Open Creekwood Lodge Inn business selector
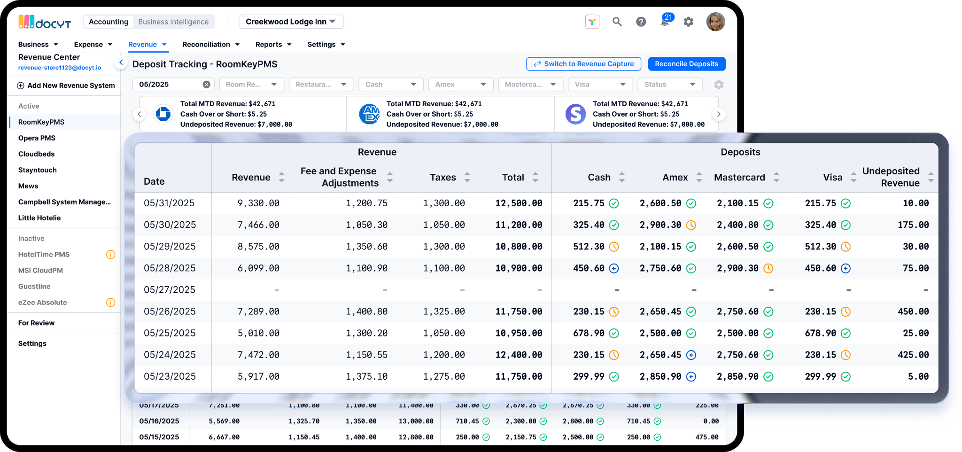This screenshot has height=452, width=962. coord(291,22)
